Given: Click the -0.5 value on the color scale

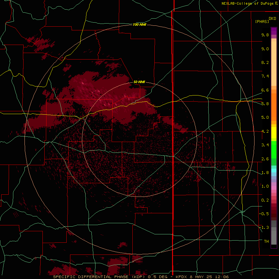Looking at the screenshot, I should pos(264,214).
